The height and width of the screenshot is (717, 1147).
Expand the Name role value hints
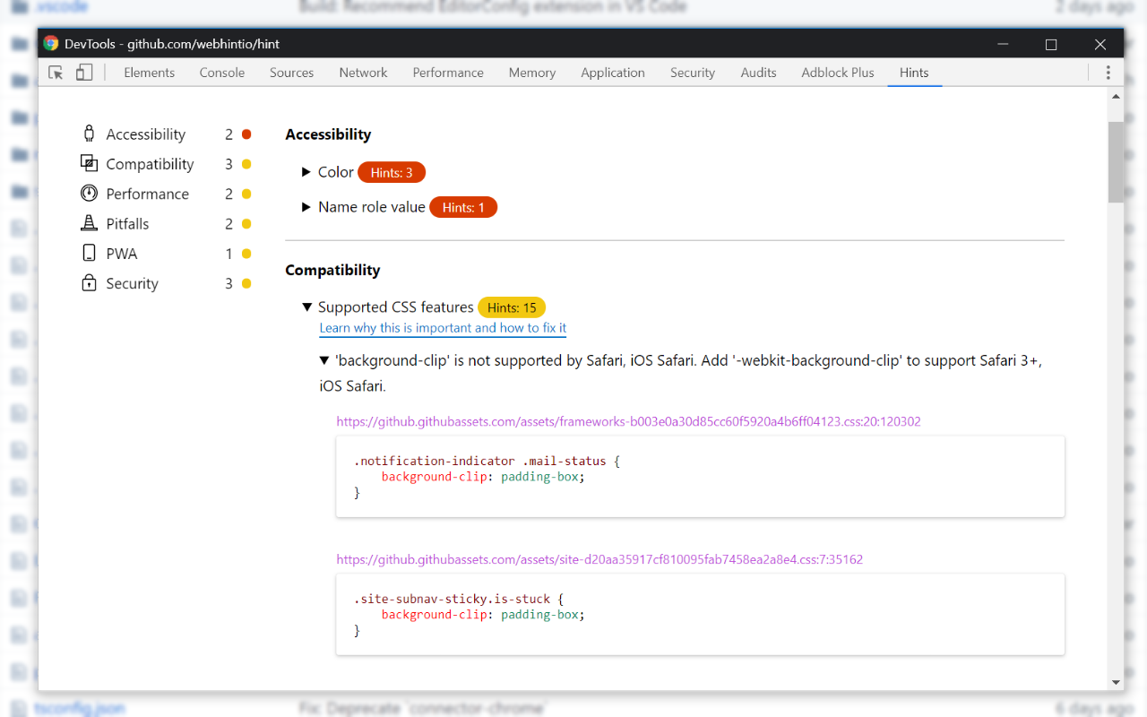(x=307, y=206)
